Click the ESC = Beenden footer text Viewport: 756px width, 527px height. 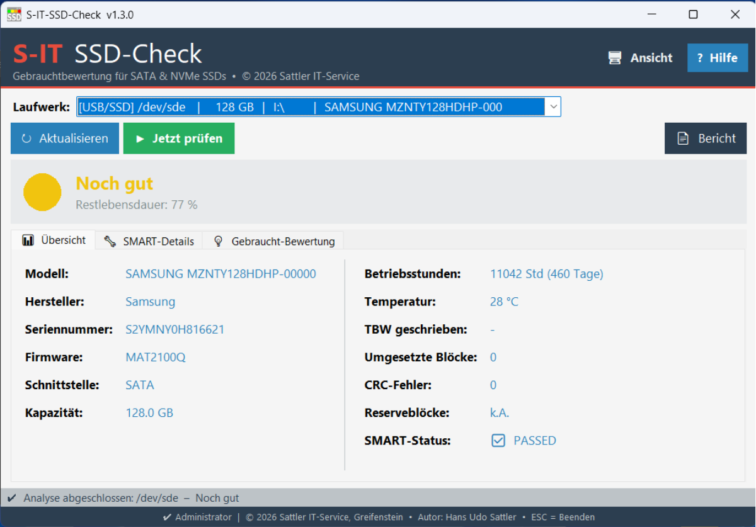click(x=563, y=517)
